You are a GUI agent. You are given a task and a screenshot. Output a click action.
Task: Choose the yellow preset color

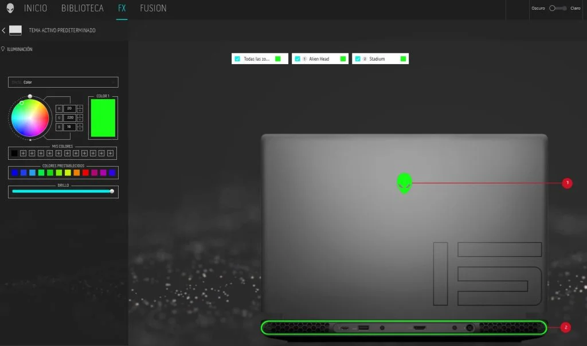click(x=68, y=173)
